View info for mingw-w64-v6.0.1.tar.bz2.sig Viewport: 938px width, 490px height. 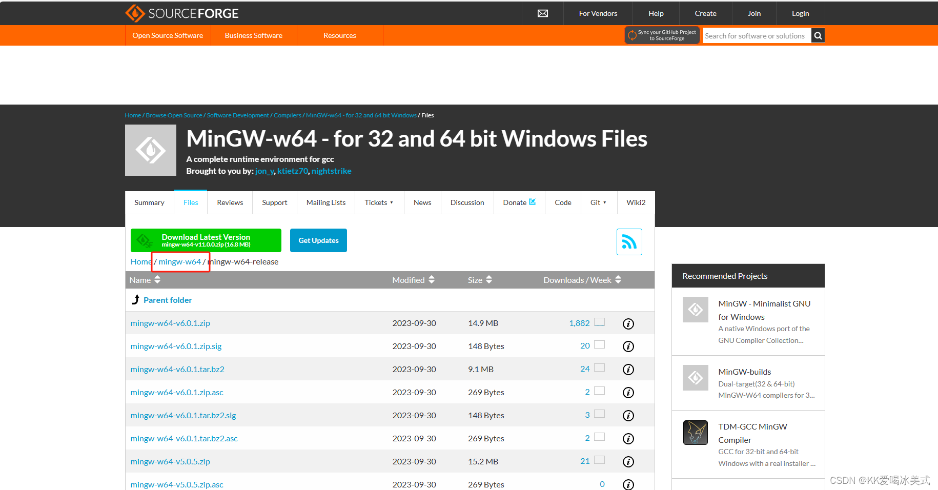628,416
